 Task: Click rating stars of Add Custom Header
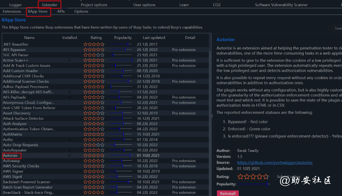(94, 71)
